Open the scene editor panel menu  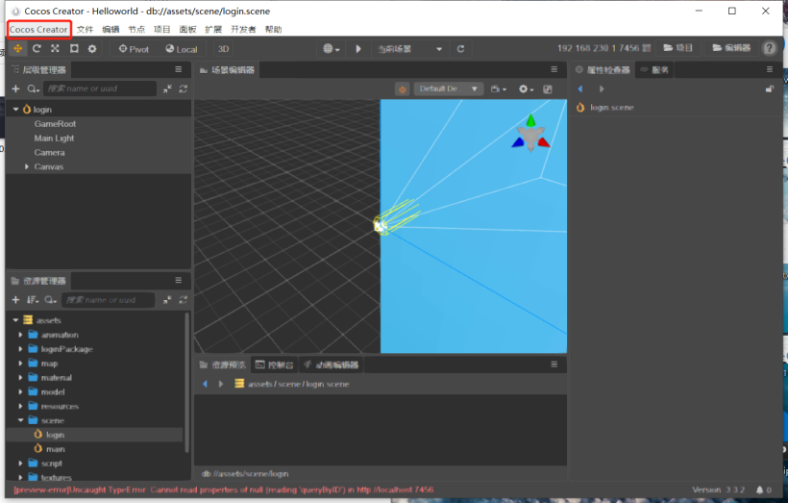point(554,69)
